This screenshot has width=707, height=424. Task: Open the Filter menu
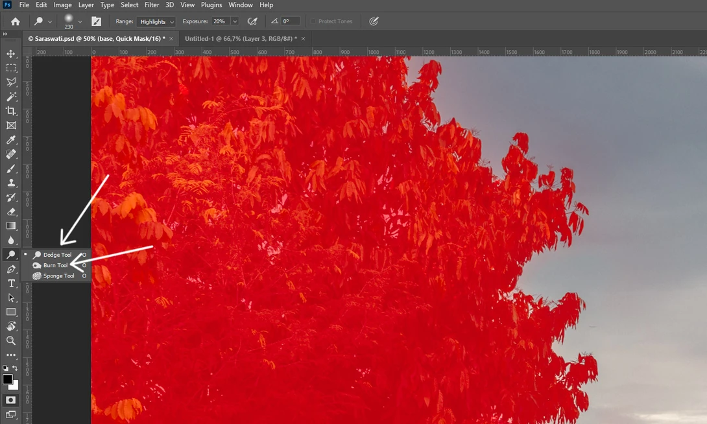(152, 5)
